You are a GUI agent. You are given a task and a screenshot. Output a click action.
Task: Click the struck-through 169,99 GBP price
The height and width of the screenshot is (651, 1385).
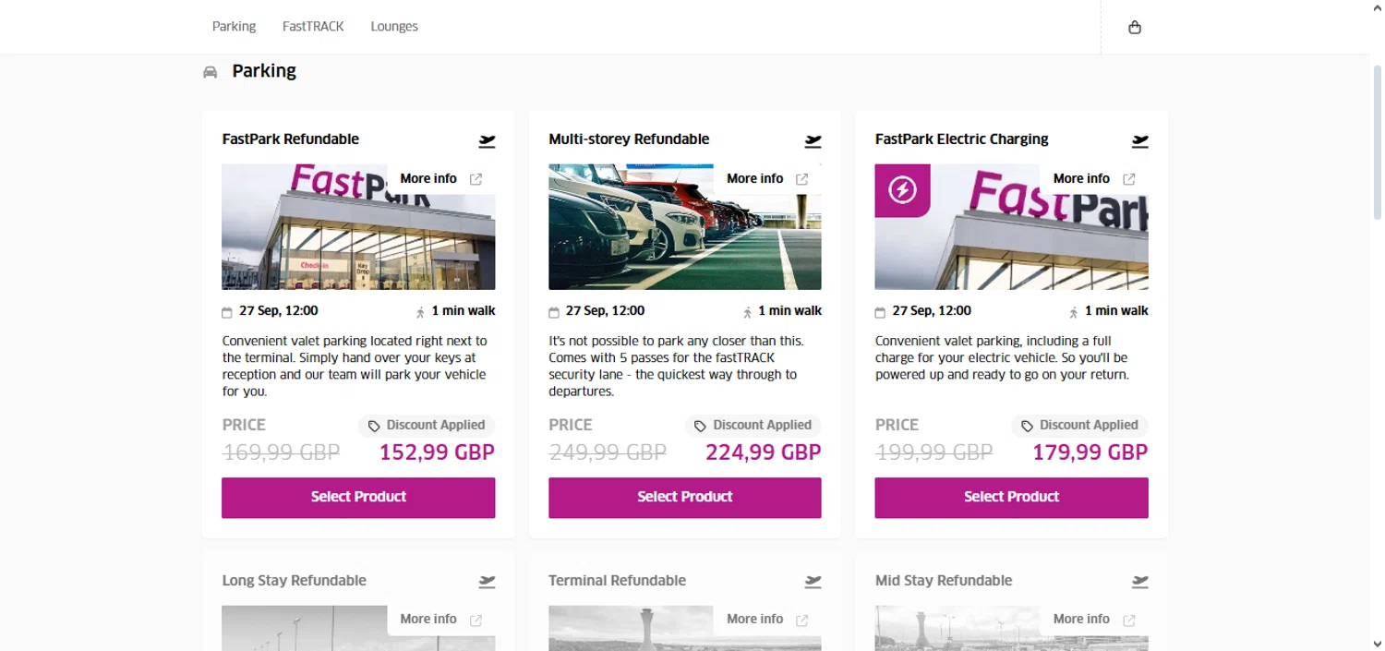point(282,452)
